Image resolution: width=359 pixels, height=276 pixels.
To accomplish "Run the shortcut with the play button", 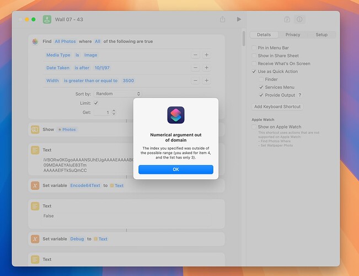I will coord(239,19).
